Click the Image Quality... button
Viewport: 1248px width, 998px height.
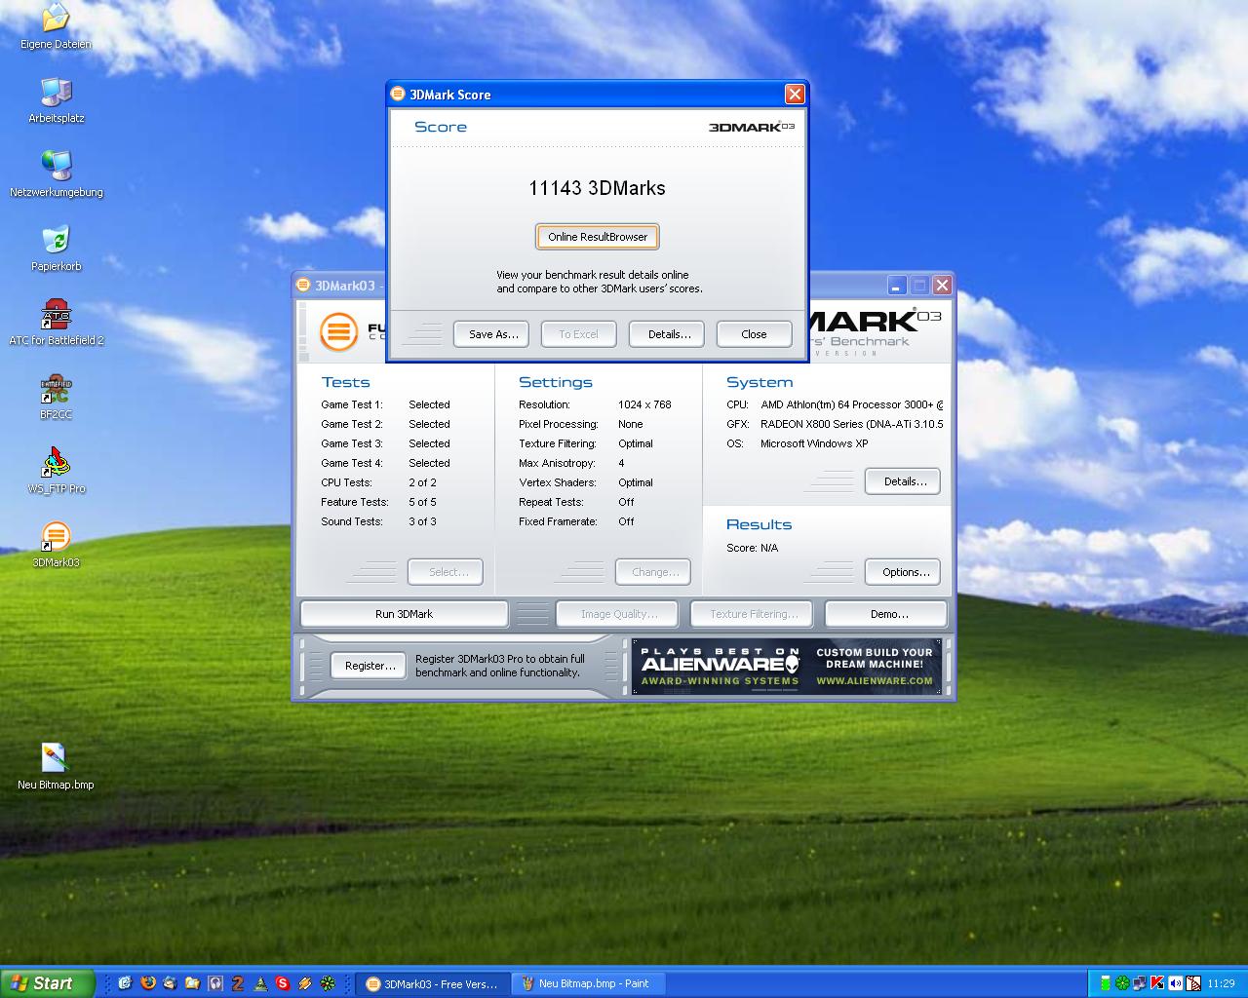[x=619, y=614]
